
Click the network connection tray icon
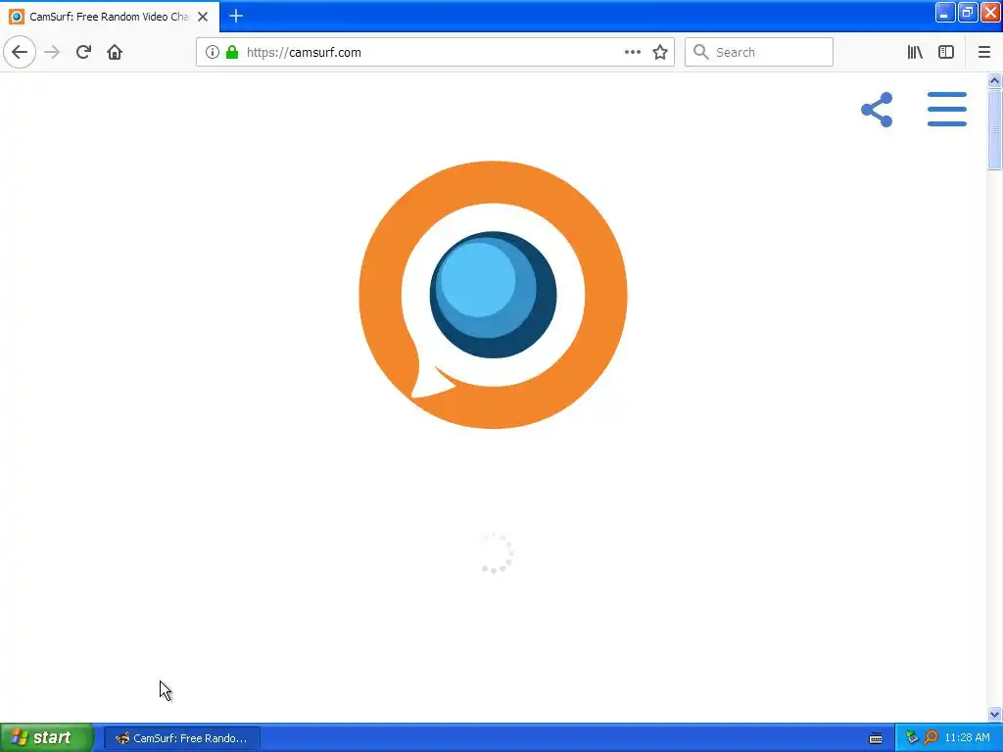912,737
